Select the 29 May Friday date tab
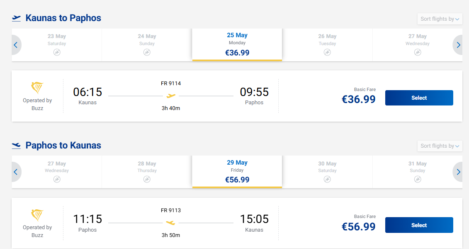 point(237,171)
